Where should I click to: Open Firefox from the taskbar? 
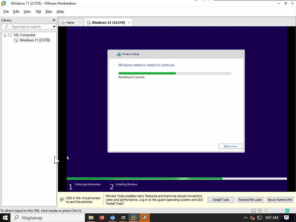[102, 218]
